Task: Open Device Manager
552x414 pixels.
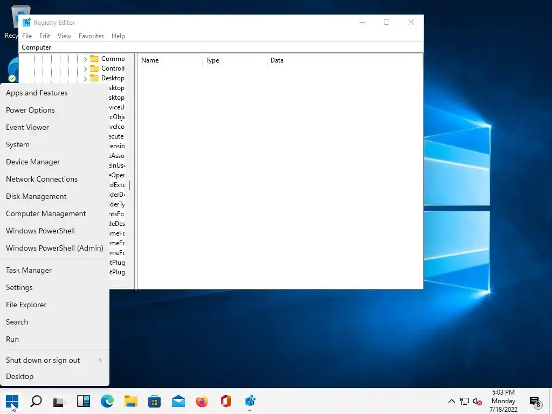Action: [x=54, y=162]
